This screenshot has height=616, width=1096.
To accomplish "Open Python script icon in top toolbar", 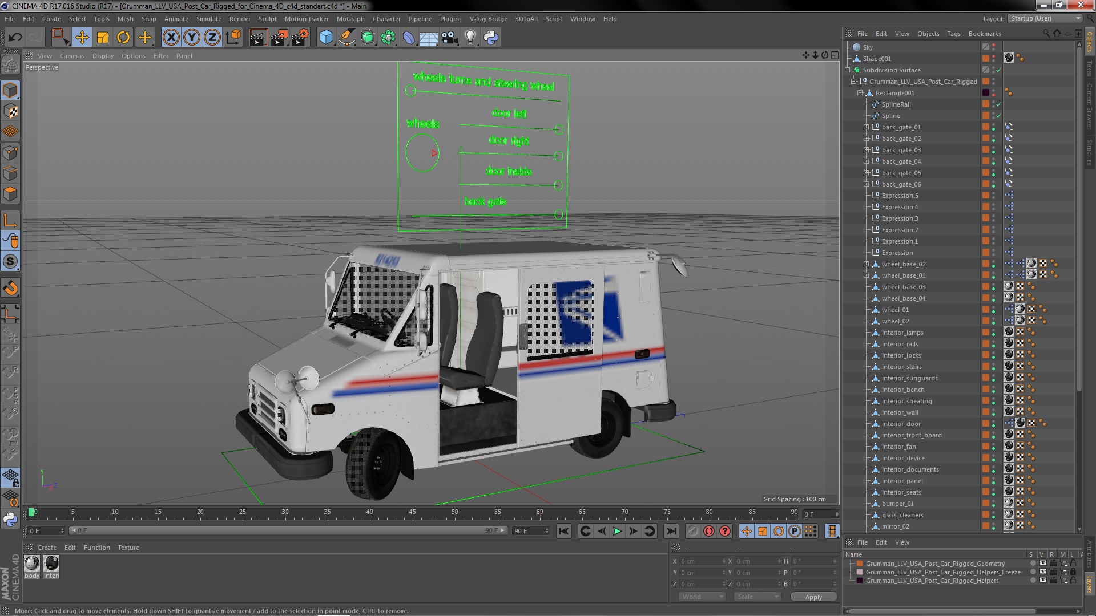I will pyautogui.click(x=491, y=38).
